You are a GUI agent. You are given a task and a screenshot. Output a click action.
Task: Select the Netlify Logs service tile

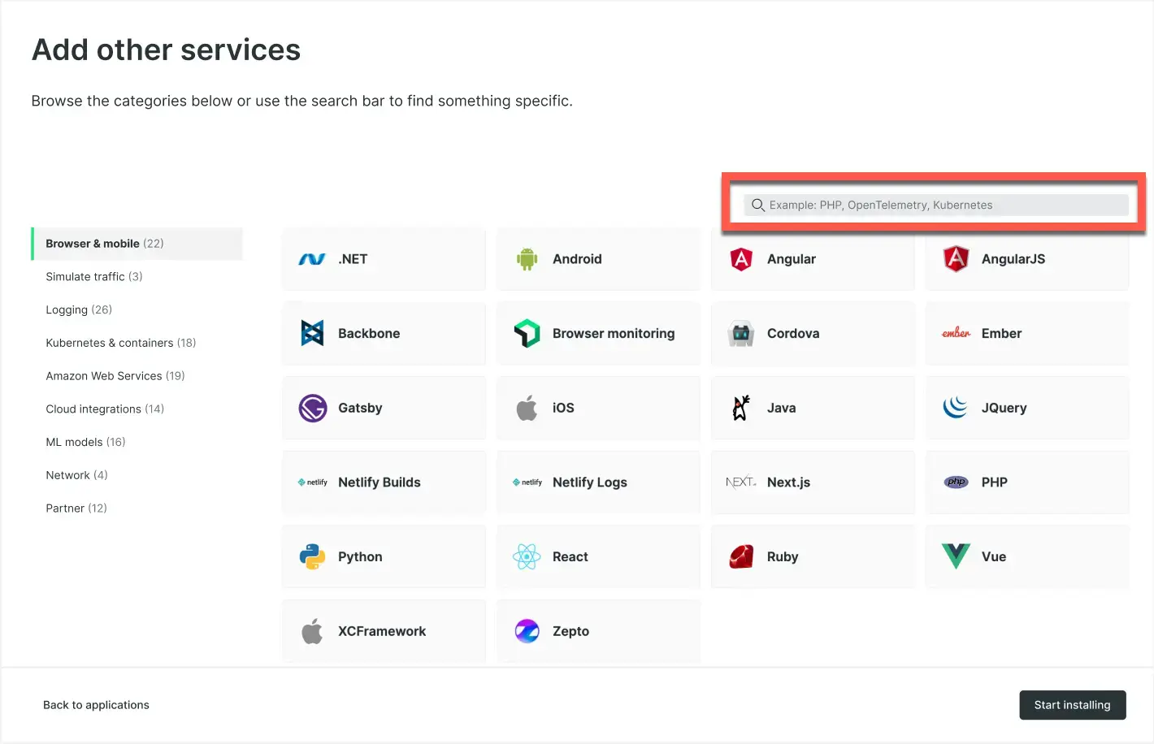(598, 482)
